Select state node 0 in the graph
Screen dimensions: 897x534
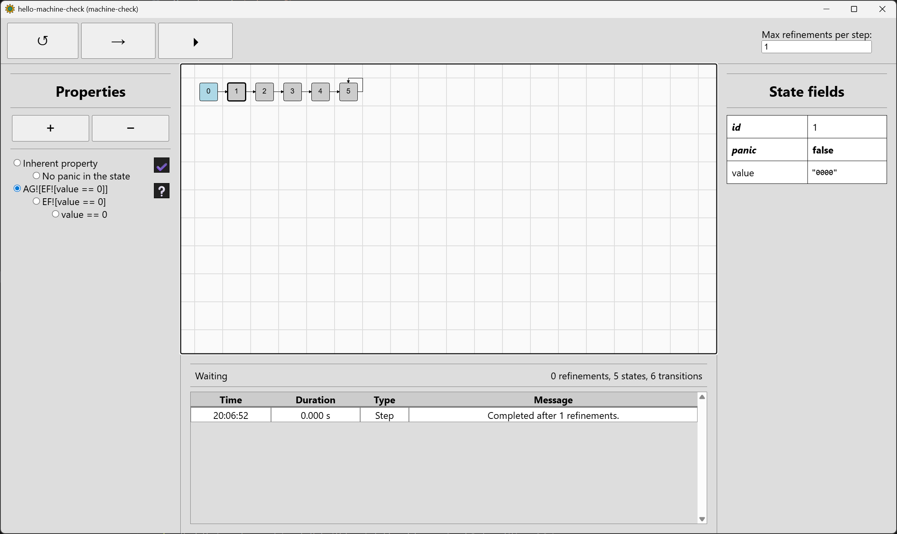[208, 92]
